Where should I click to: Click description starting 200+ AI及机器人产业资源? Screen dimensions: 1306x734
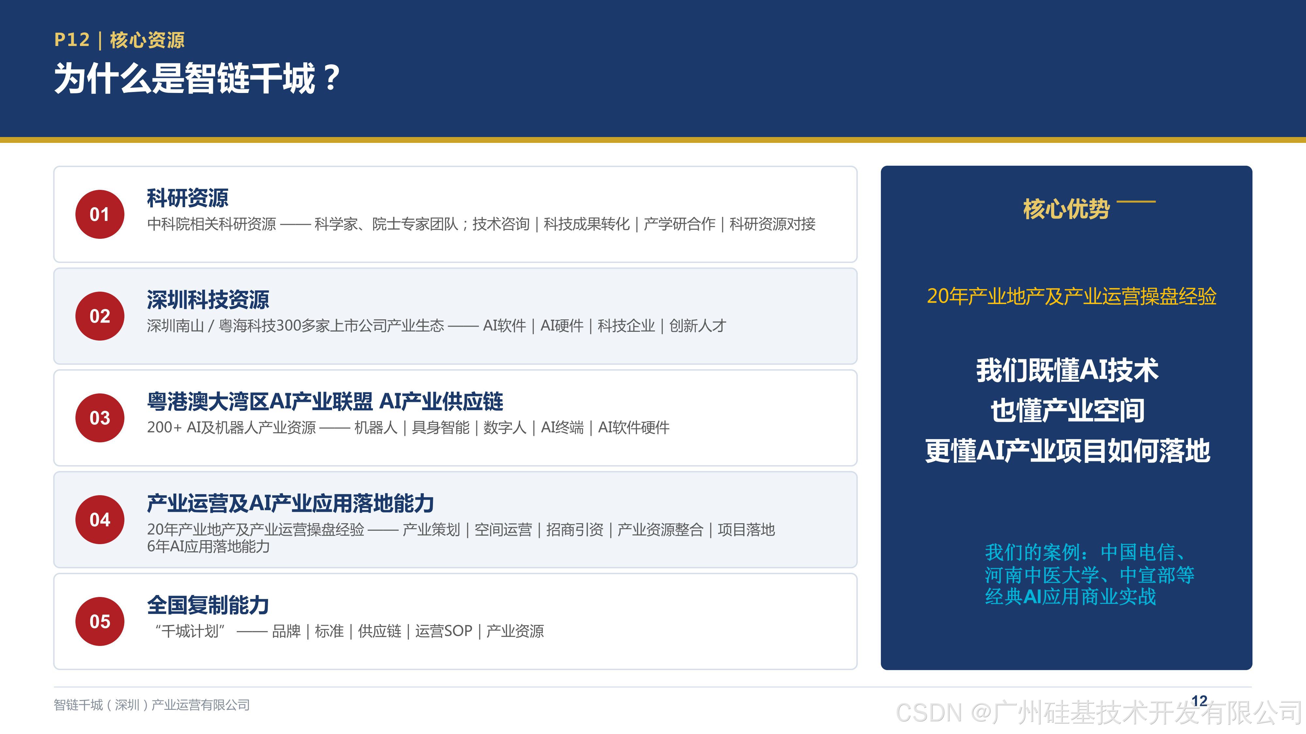pyautogui.click(x=408, y=428)
